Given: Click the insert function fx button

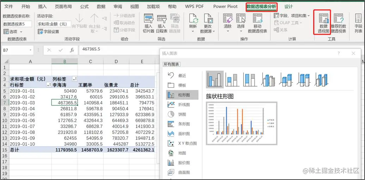Looking at the screenshot, I should [x=72, y=50].
